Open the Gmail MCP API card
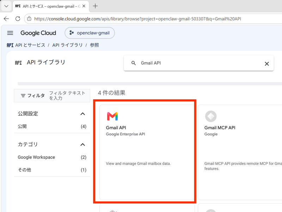The width and height of the screenshot is (282, 212). tap(240, 152)
